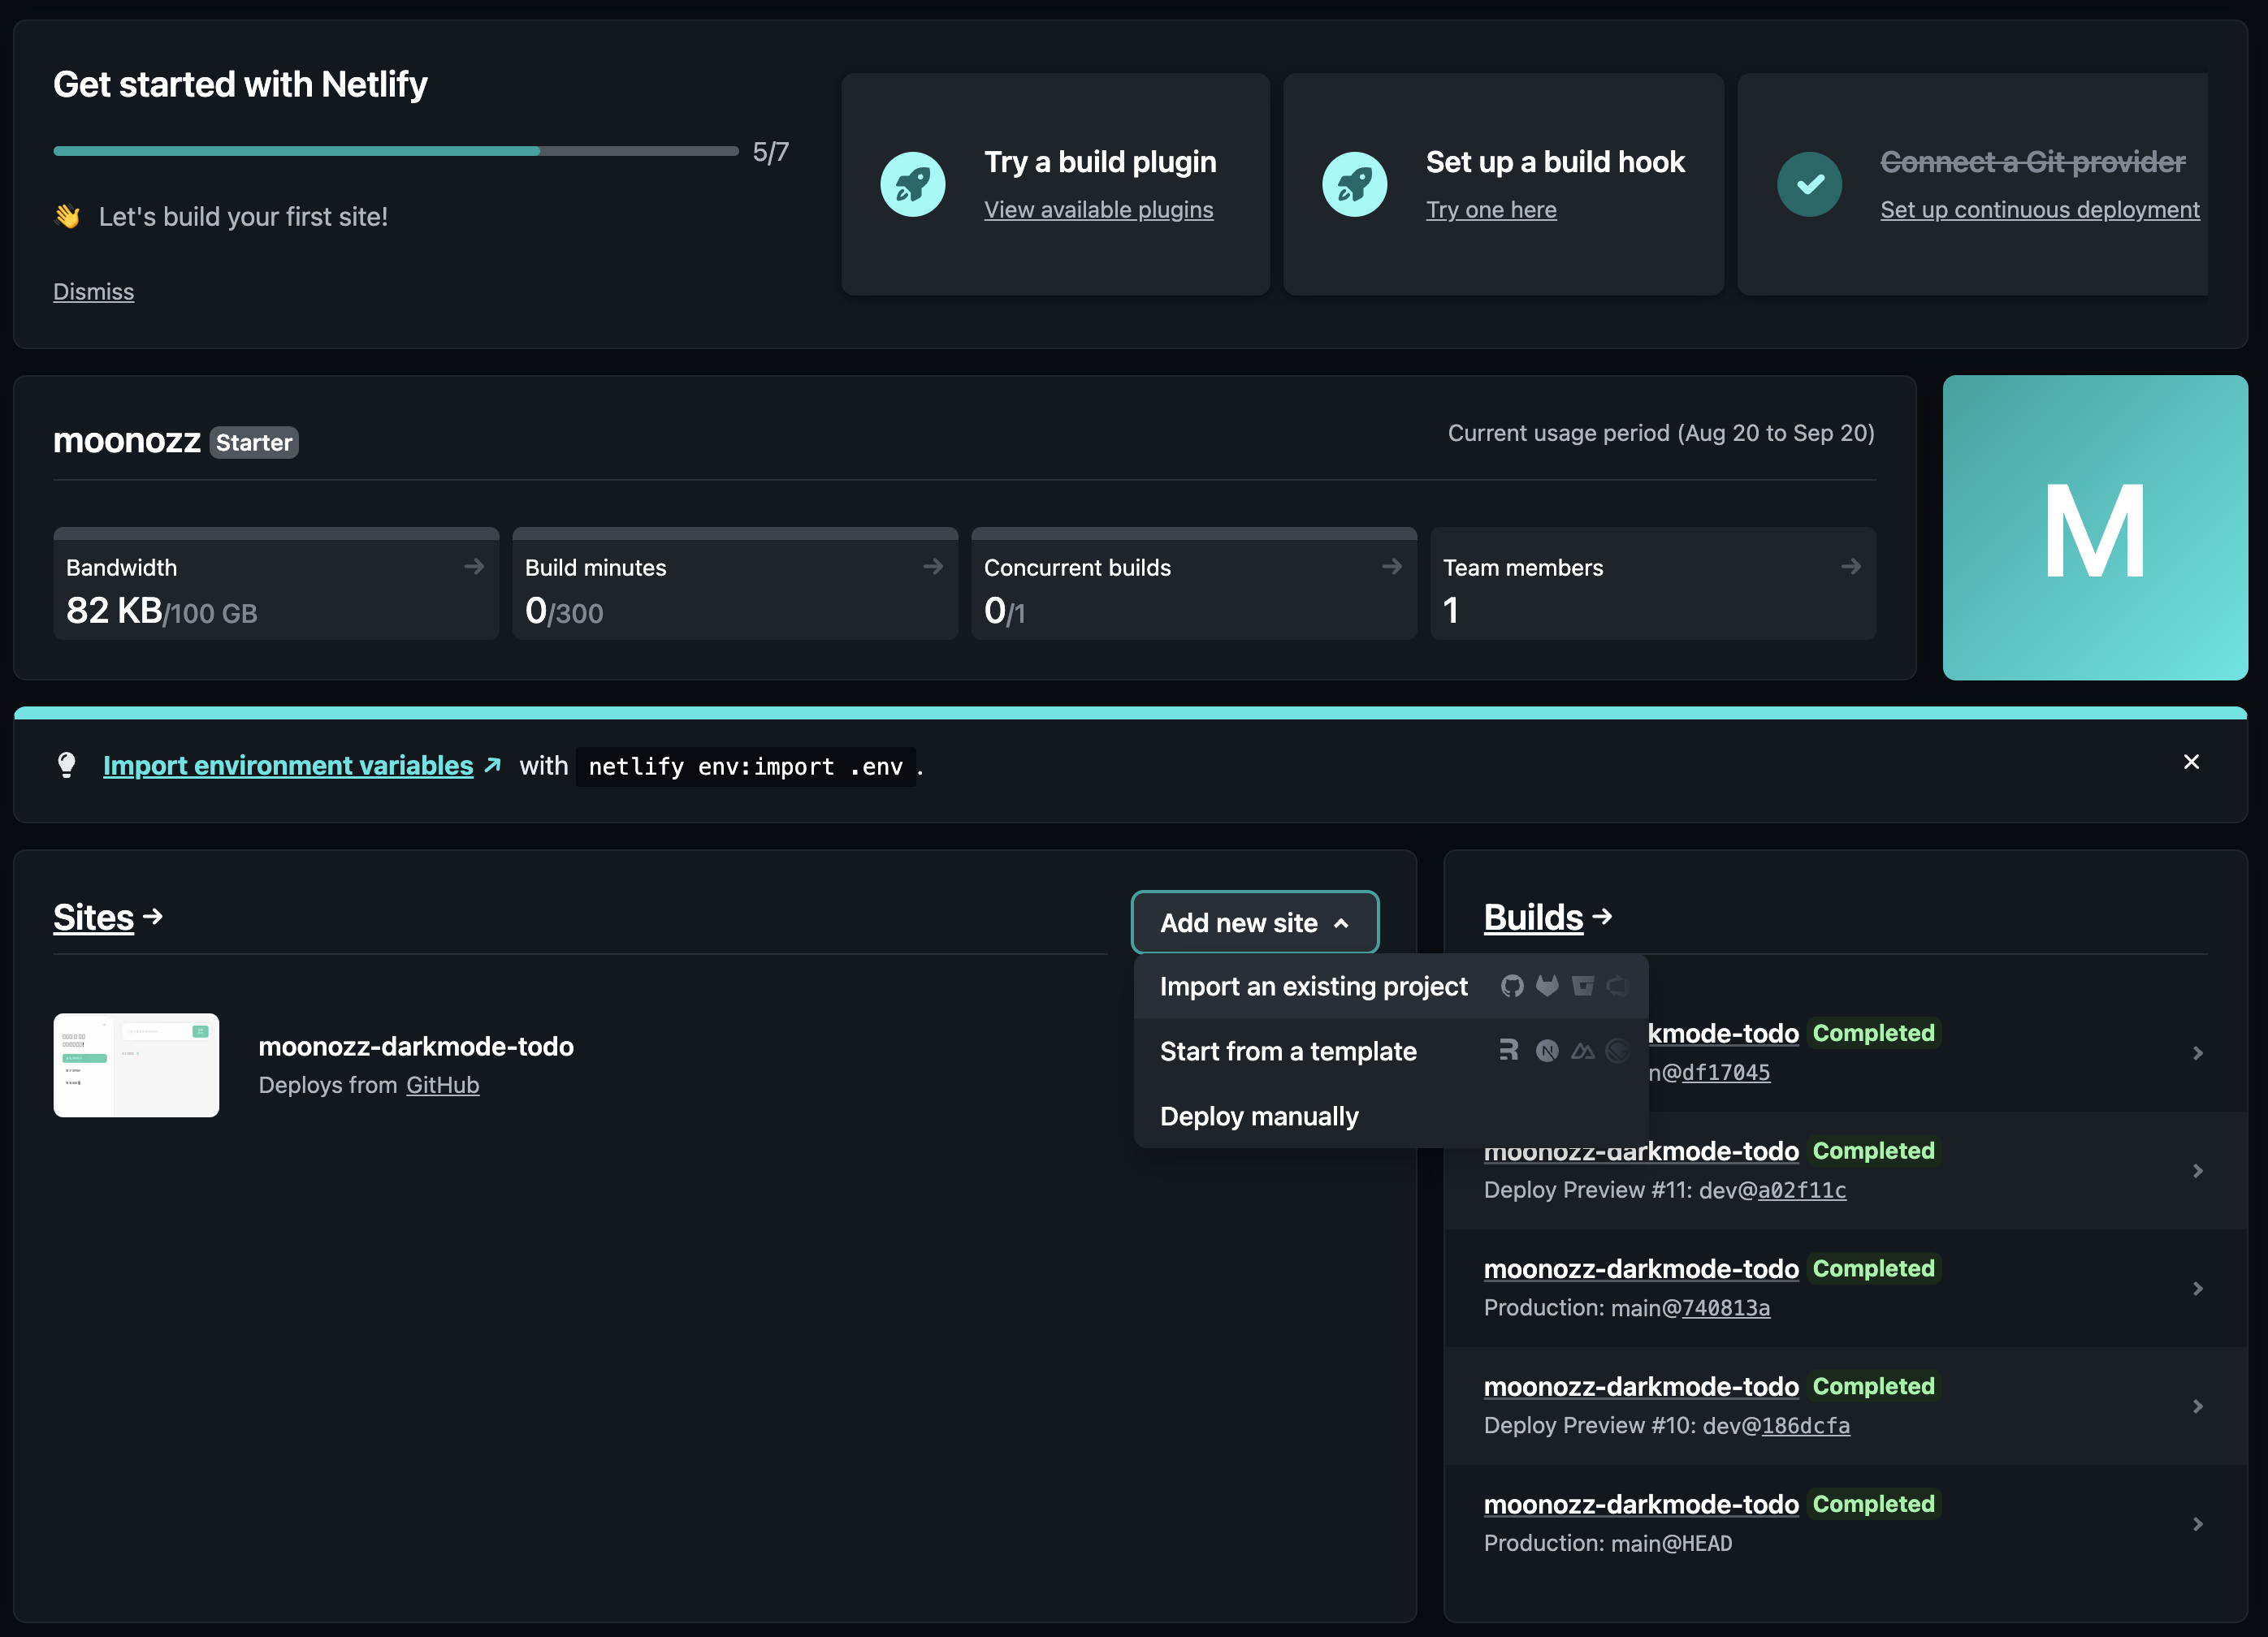Viewport: 2268px width, 1637px height.
Task: Click the arrow icon next to Builds heading
Action: point(1602,917)
